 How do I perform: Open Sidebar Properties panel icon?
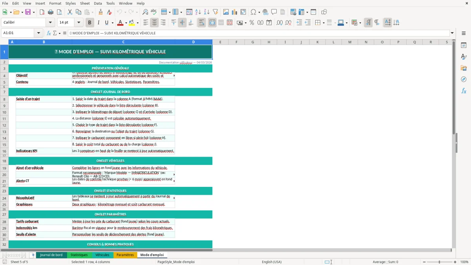click(464, 46)
